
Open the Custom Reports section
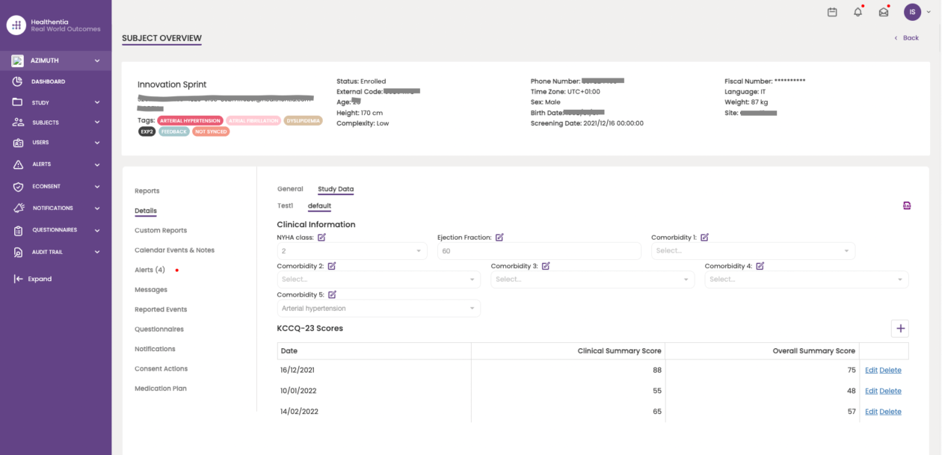[x=161, y=231]
